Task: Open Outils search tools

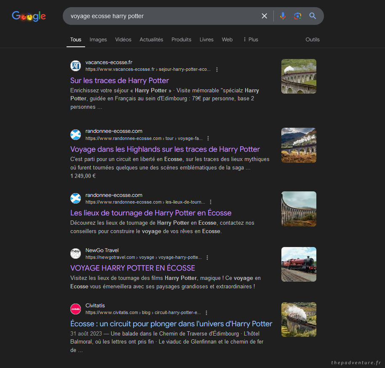Action: click(313, 40)
